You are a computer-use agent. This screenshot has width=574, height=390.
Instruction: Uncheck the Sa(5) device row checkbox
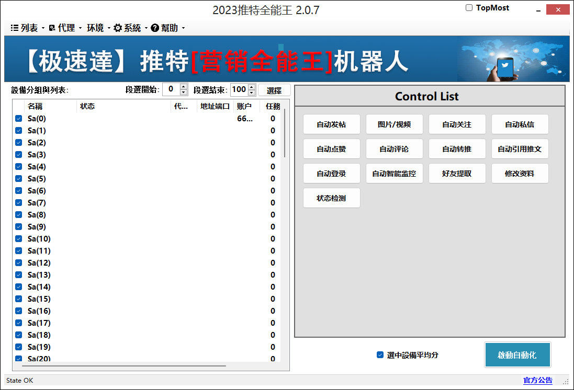pos(19,179)
